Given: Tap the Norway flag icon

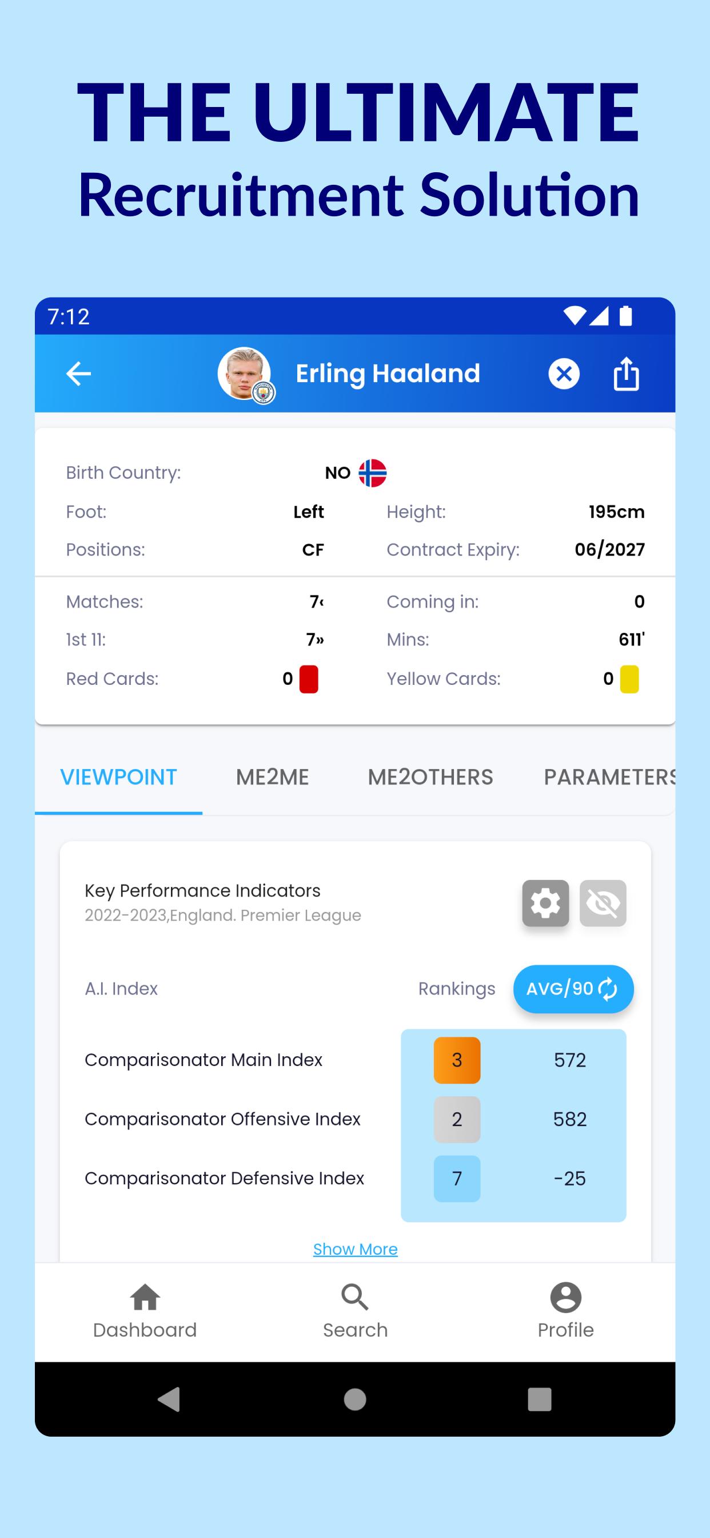Looking at the screenshot, I should (372, 473).
